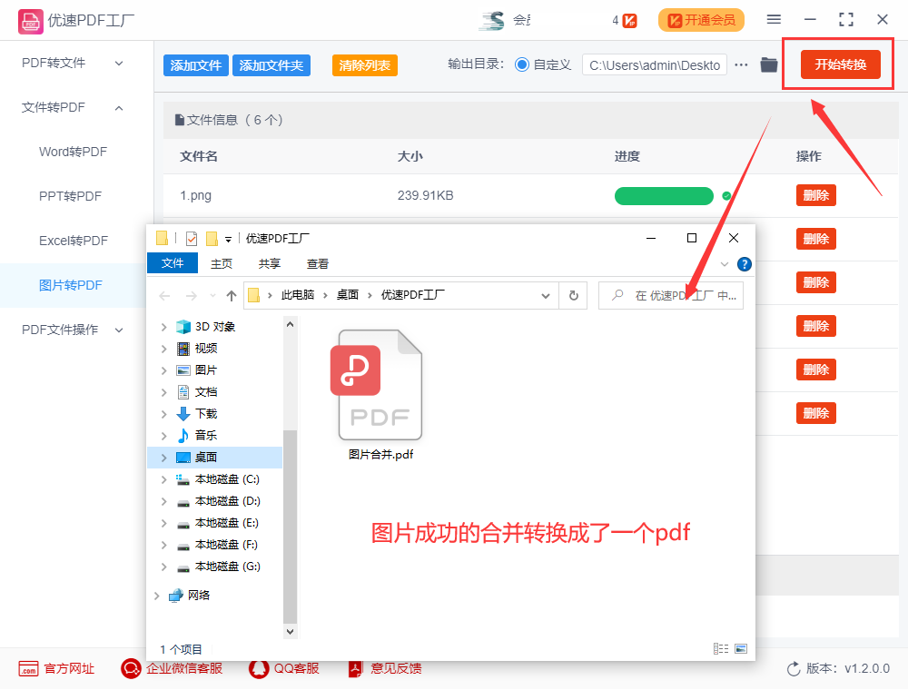Switch Explorer to large icons view

(741, 649)
